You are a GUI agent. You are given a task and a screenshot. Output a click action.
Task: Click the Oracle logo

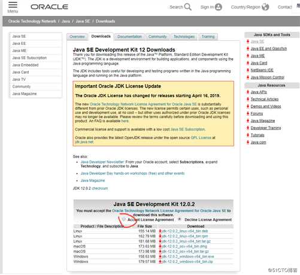tap(49, 7)
